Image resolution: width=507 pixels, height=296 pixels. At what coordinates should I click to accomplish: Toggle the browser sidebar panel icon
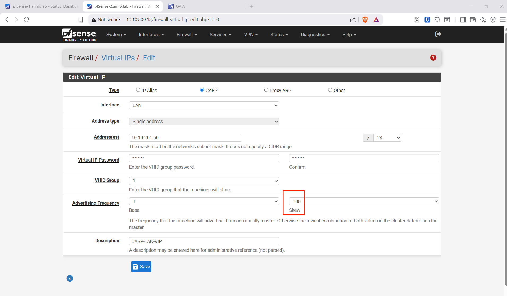point(463,20)
